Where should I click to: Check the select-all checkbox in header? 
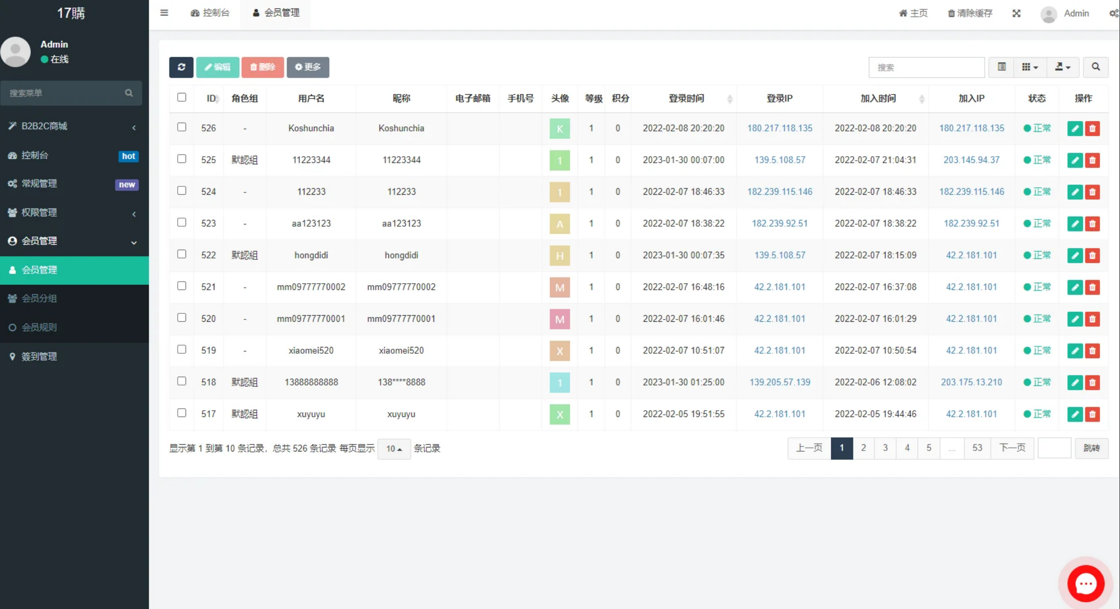click(182, 97)
